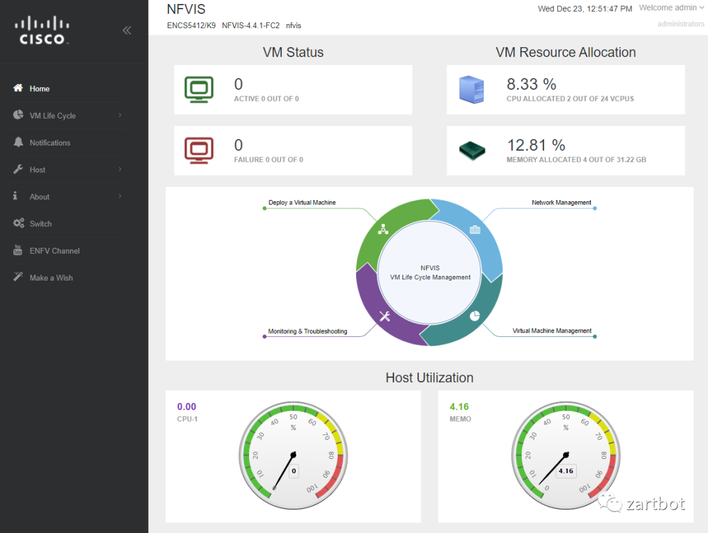Open the VM Life Cycle menu item
708x533 pixels.
click(x=69, y=115)
